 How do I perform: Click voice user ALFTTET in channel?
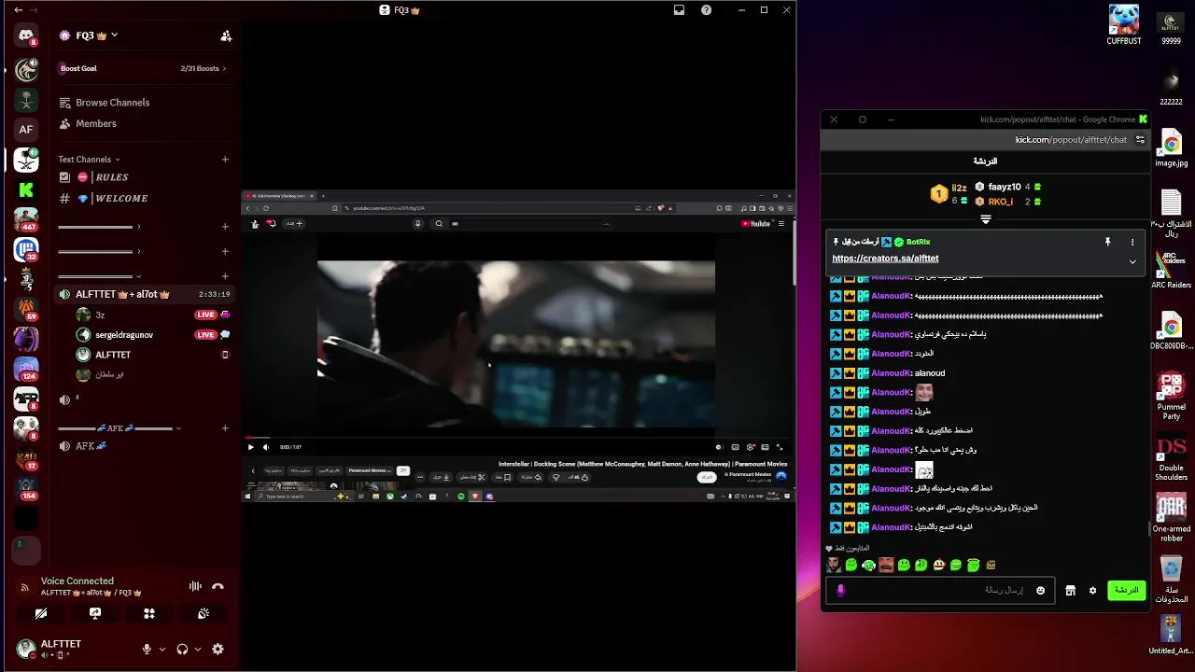pos(113,355)
